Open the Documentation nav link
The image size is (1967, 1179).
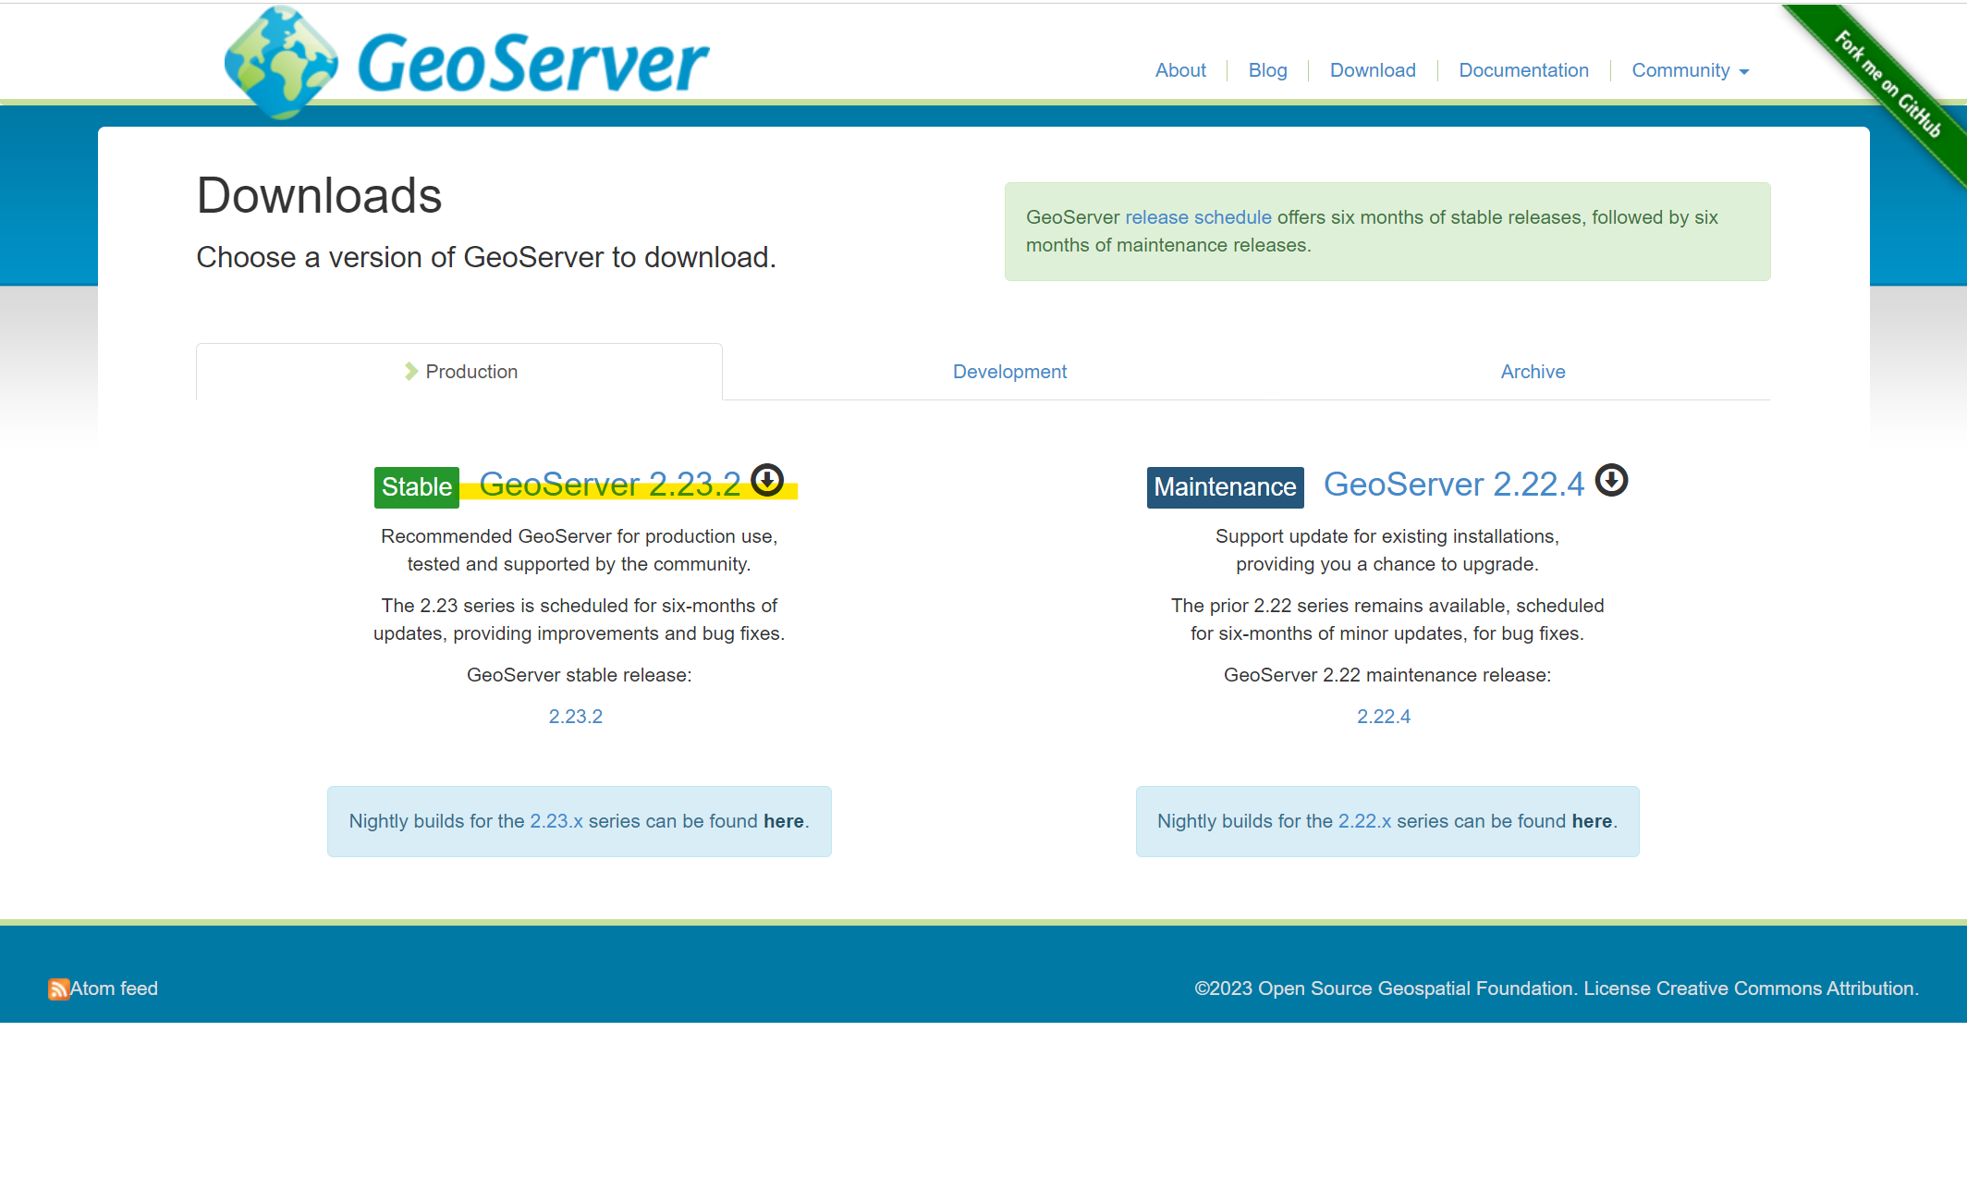(1523, 70)
